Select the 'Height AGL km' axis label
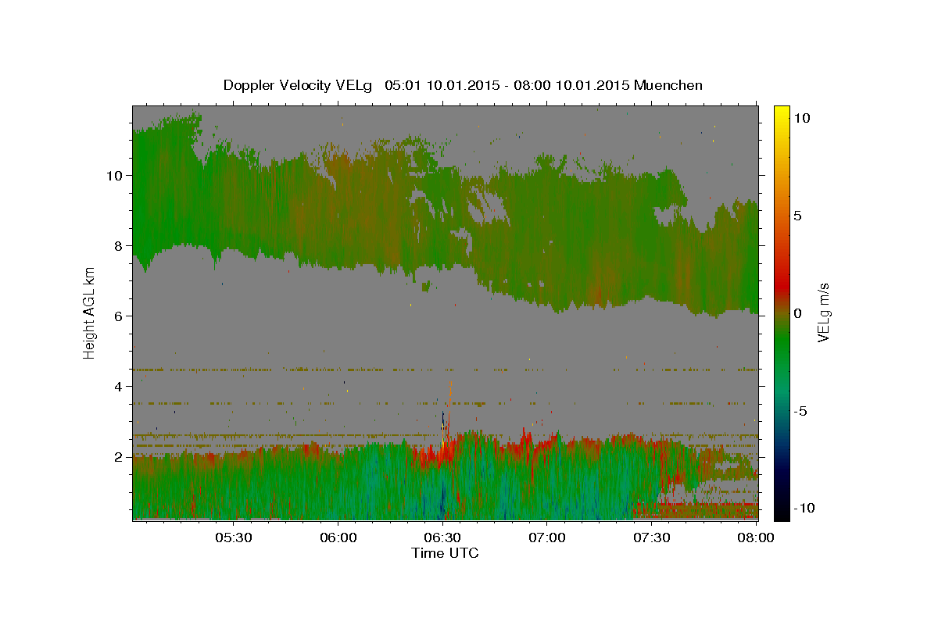The image size is (938, 625). tap(90, 312)
